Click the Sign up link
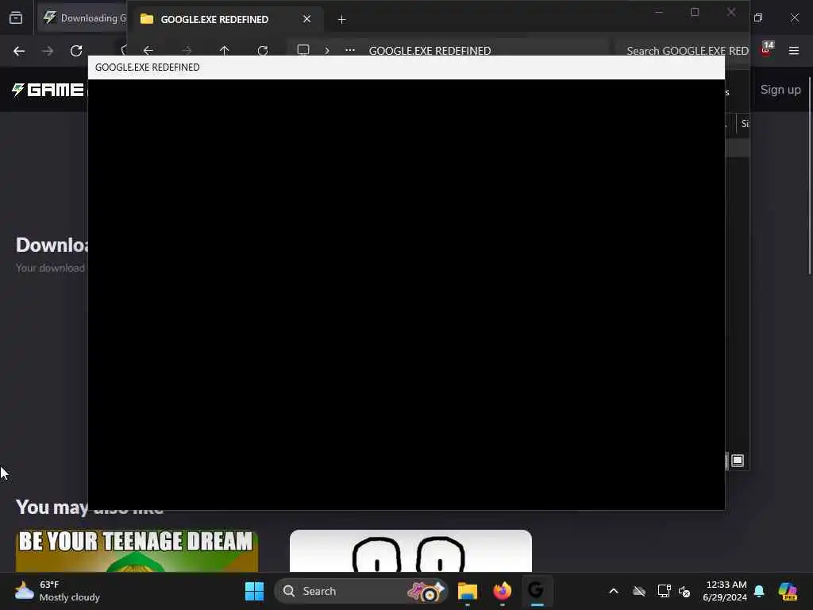This screenshot has height=610, width=813. pyautogui.click(x=780, y=90)
